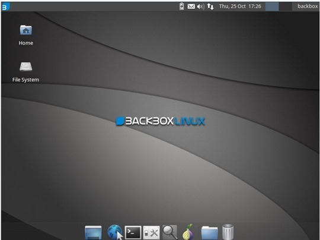Launch the web browser globe icon
Image resolution: width=320 pixels, height=240 pixels.
115,232
